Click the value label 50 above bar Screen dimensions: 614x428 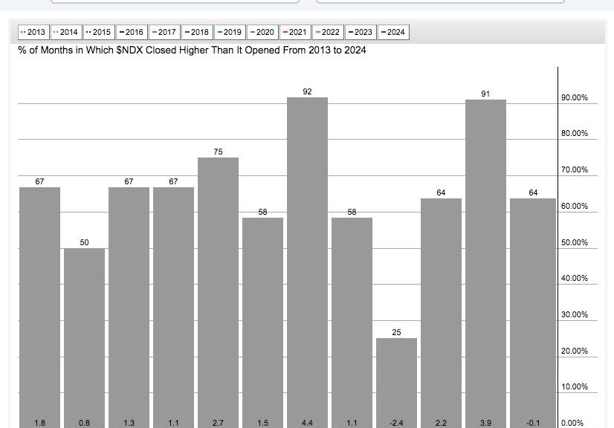(84, 242)
